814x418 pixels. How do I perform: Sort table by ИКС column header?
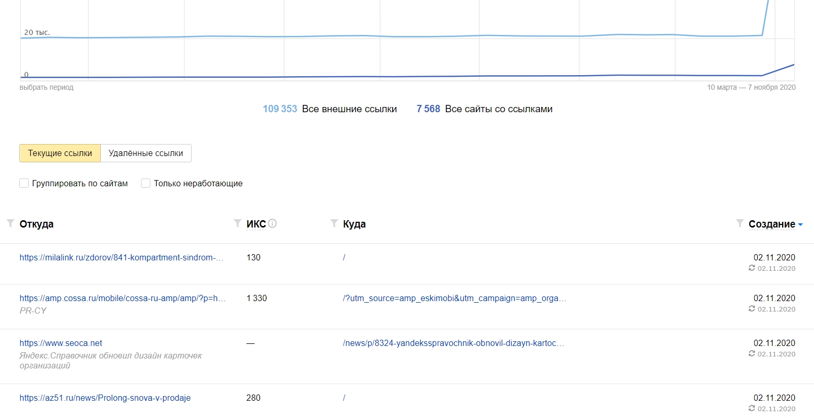pos(256,224)
